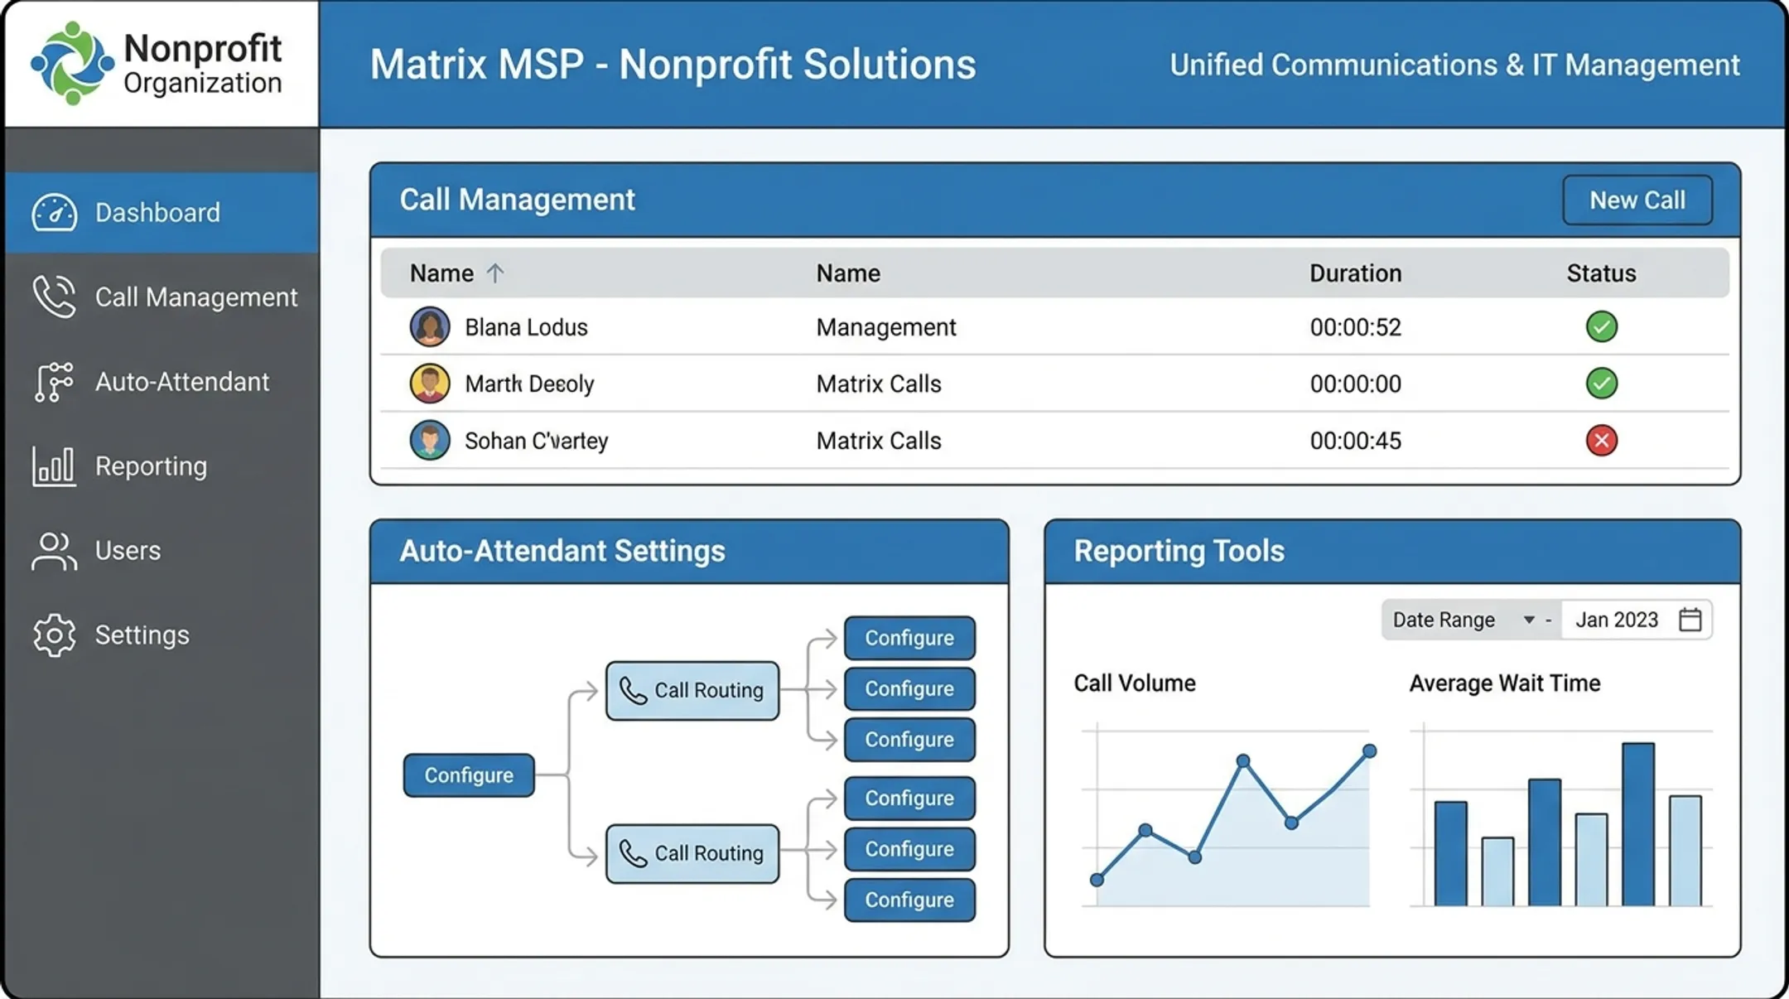
Task: Click the Jan 2023 date field
Action: [x=1637, y=620]
